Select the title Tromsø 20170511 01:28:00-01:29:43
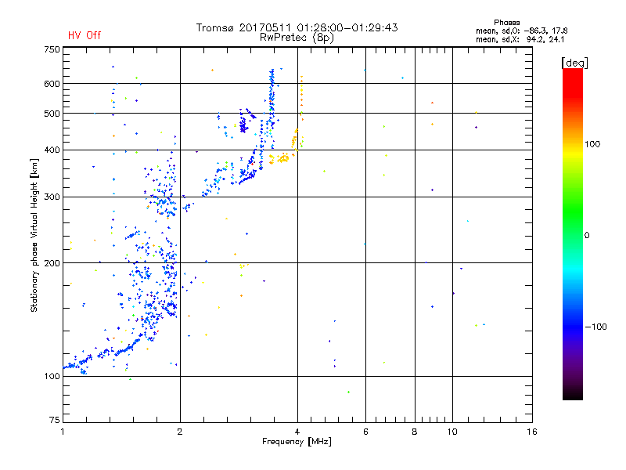Image resolution: width=626 pixels, height=470 pixels. pos(297,27)
